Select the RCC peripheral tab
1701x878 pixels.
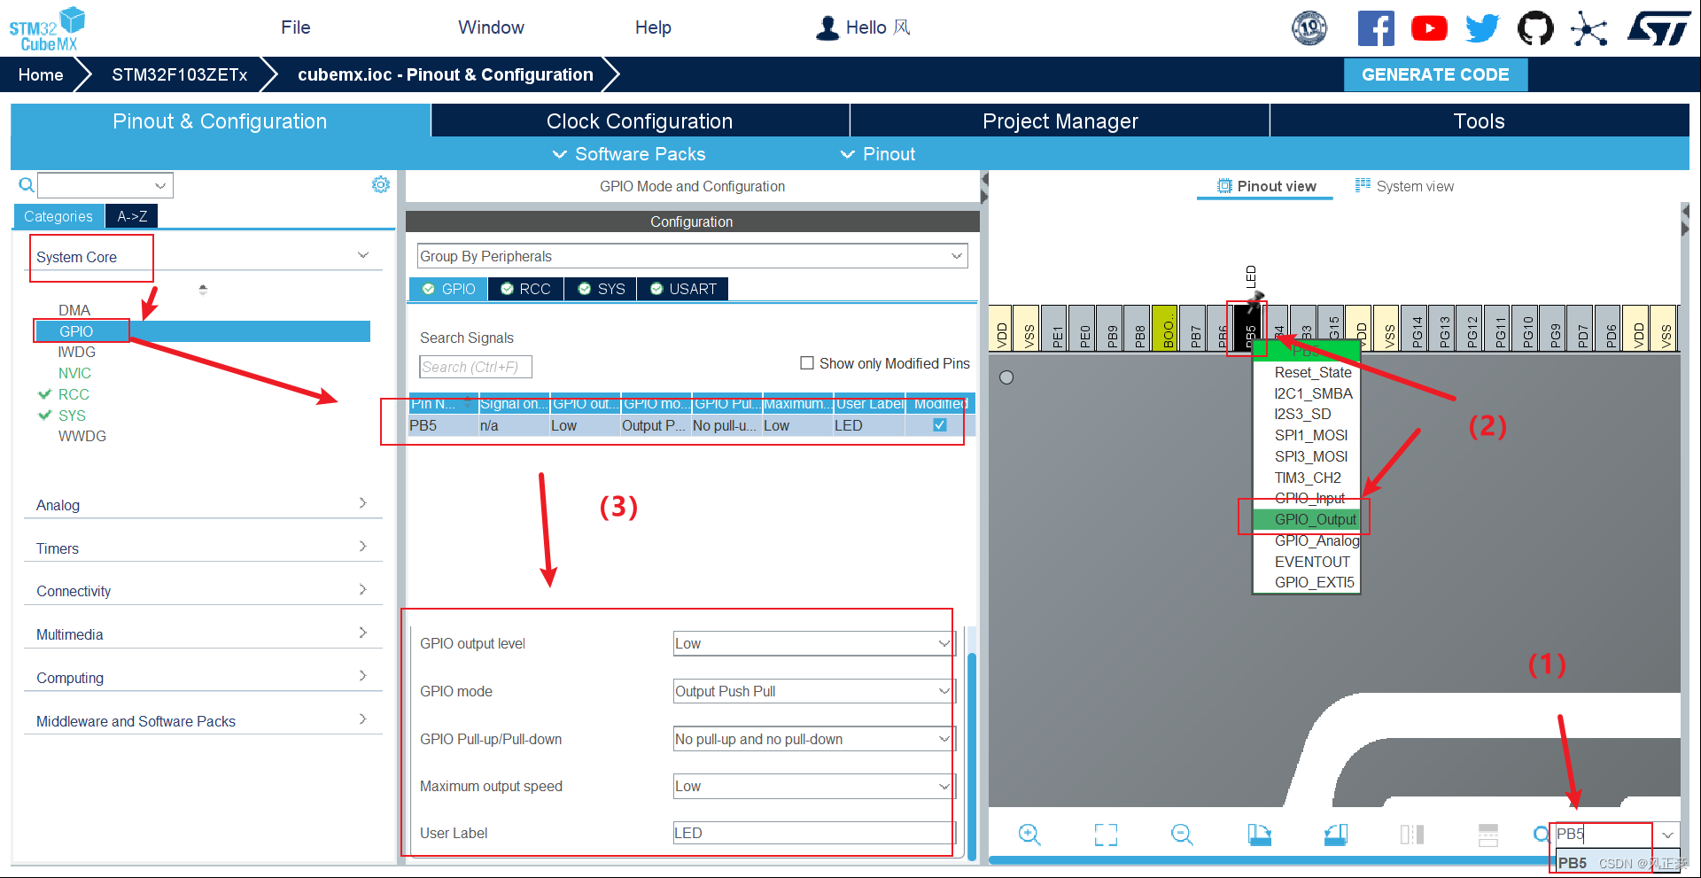pos(525,289)
